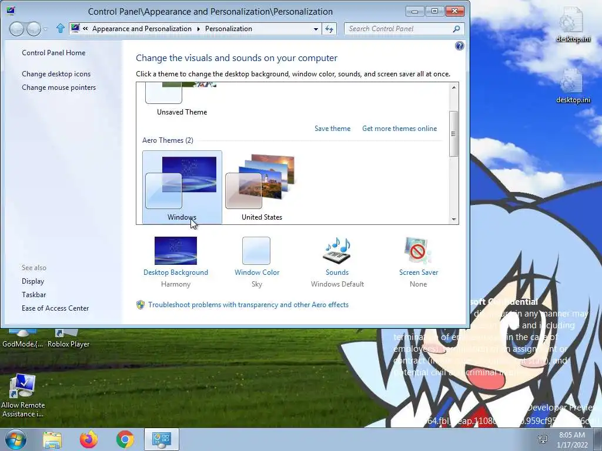This screenshot has height=451, width=602.
Task: Open Display under See also
Action: 33,281
